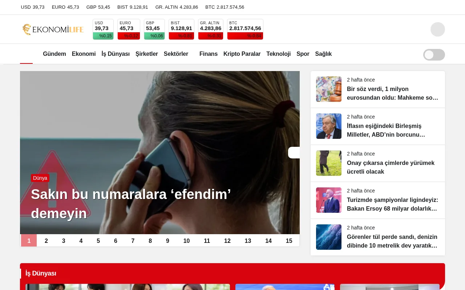Open the Gündem menu item
Screen dimensions: 465x290
(54, 54)
